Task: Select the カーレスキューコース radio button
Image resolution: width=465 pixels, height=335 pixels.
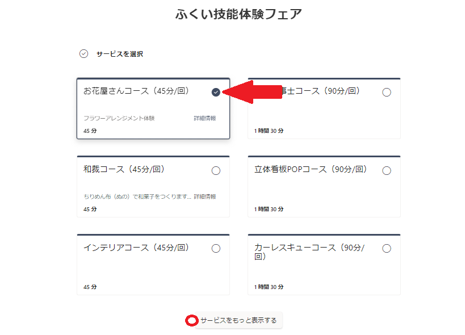Action: tap(387, 248)
